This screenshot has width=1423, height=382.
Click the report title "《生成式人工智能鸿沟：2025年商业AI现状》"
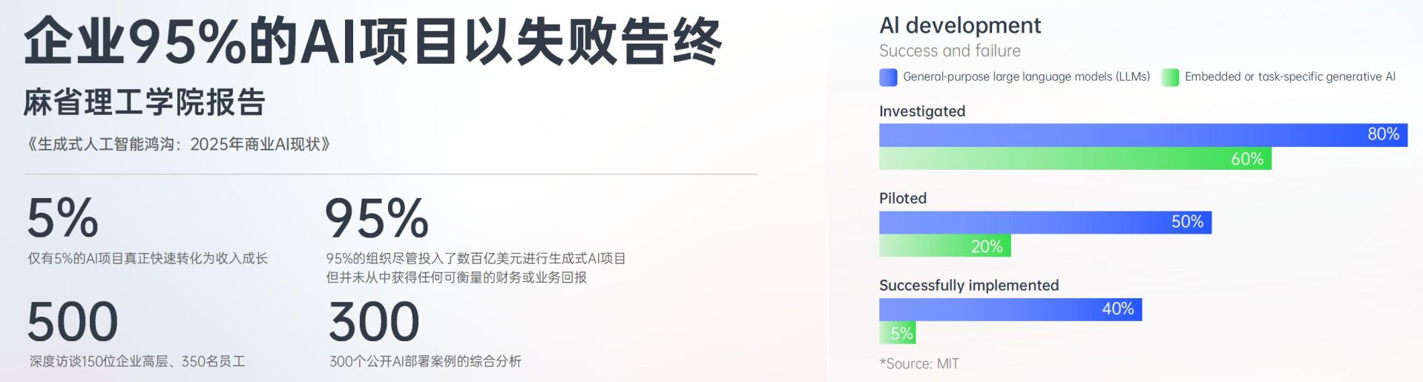click(x=178, y=144)
